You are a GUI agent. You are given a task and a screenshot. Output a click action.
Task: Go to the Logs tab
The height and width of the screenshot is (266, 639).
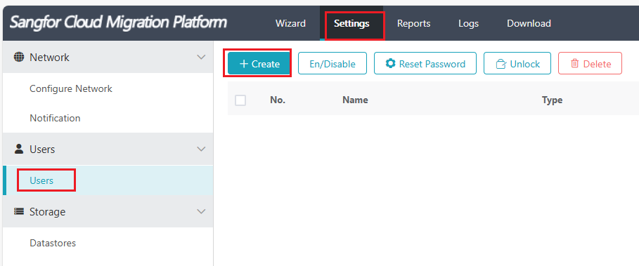click(468, 23)
